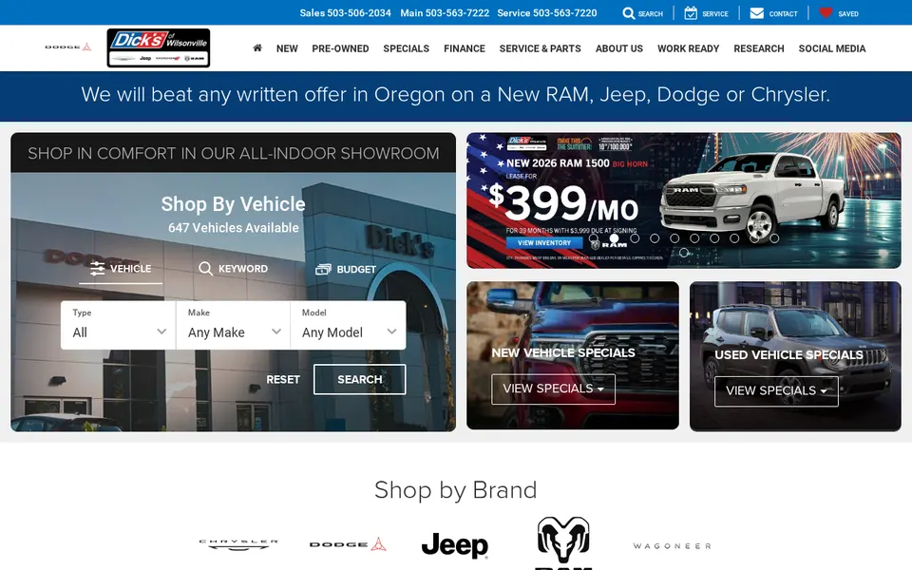Open the WORK READY menu

click(688, 48)
